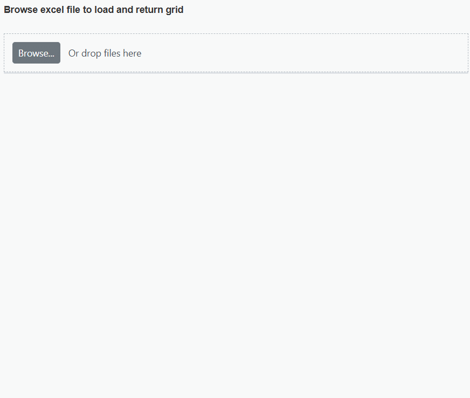Tap the dark gray Browse... button
The width and height of the screenshot is (470, 398).
point(36,53)
